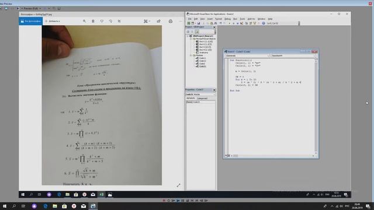This screenshot has width=374, height=210.
Task: Open Object Browser from VBA toolbar icon
Action: (255, 23)
